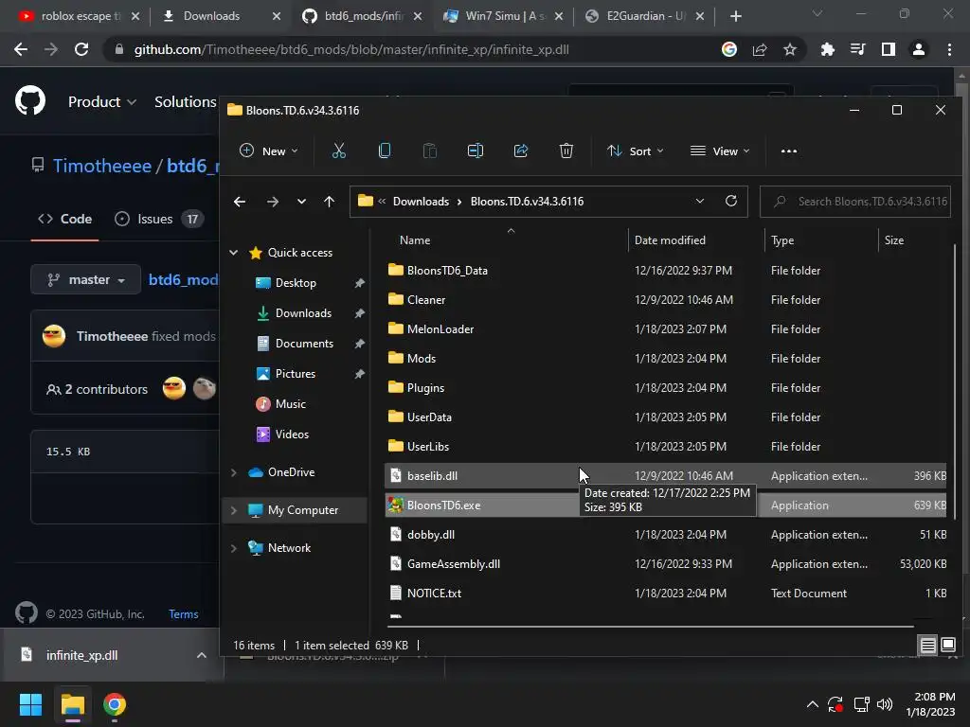Open Chrome extensions puzzle icon
This screenshot has width=970, height=727.
click(828, 49)
